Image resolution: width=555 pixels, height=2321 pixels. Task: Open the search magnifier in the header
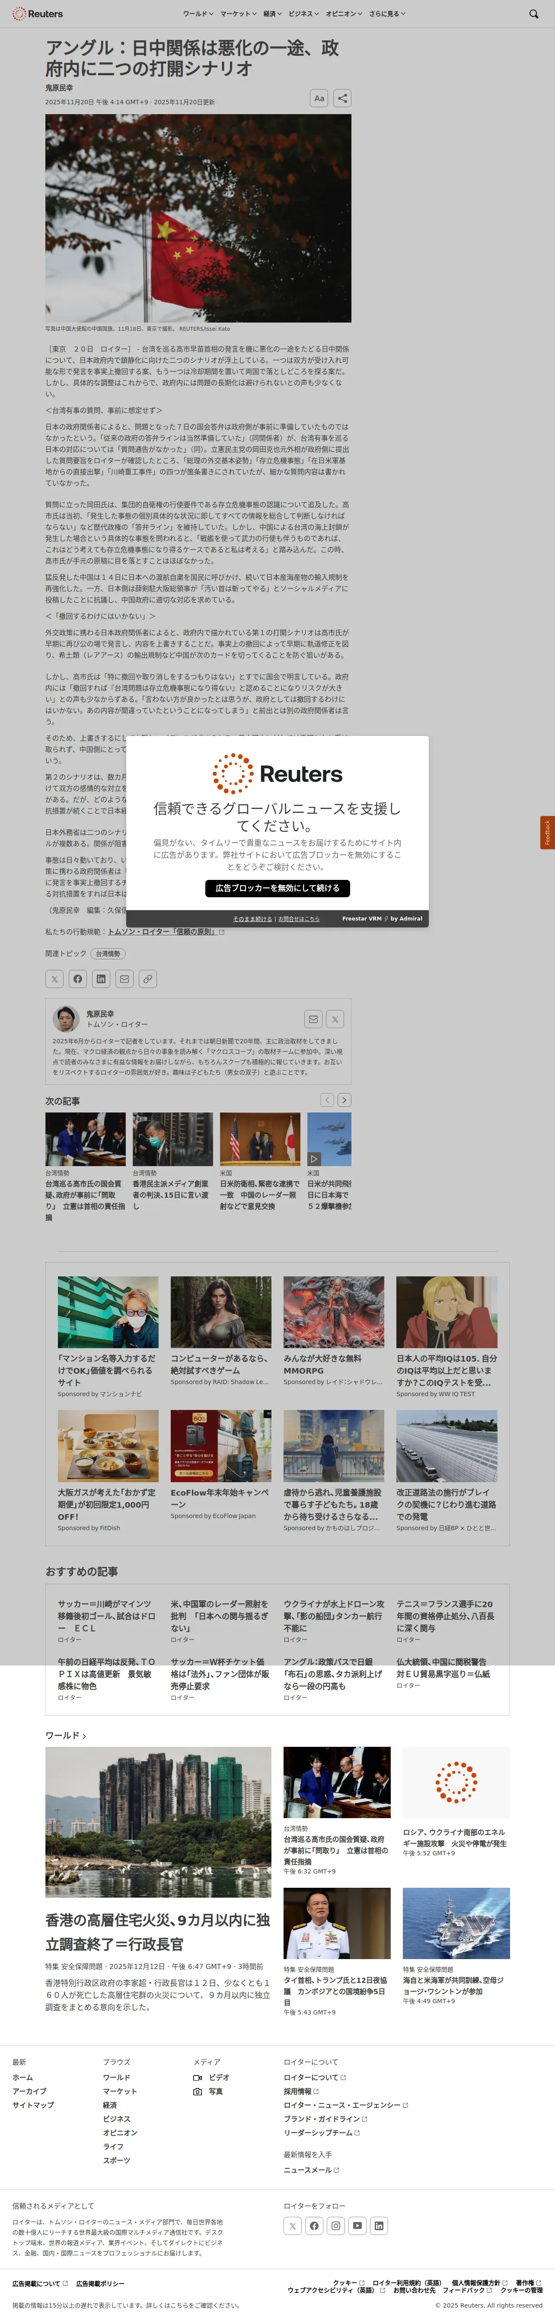coord(534,13)
